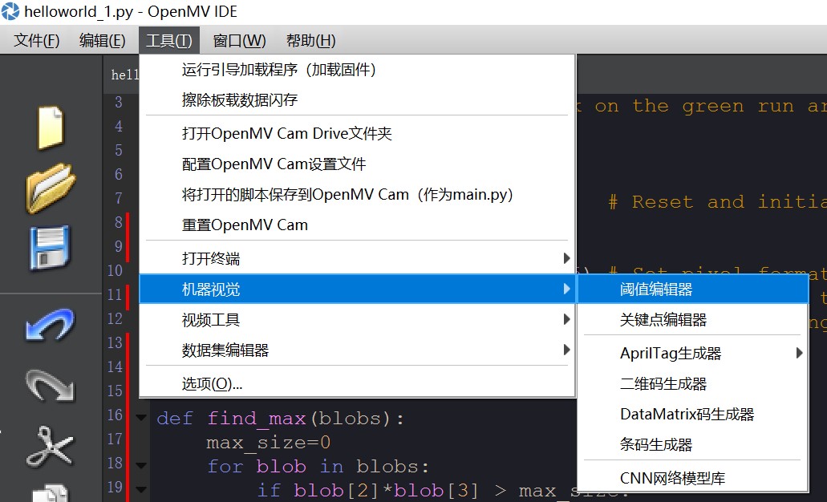Choose 打开OpenMV Cam Drive文件夹

pyautogui.click(x=358, y=133)
